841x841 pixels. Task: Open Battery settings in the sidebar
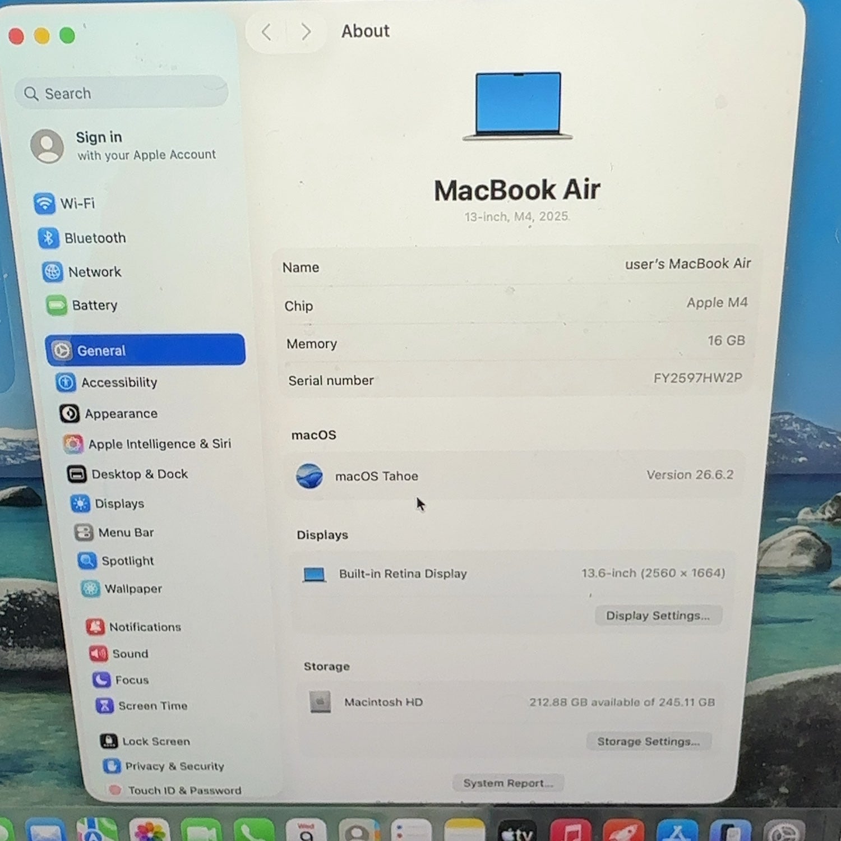tap(82, 306)
